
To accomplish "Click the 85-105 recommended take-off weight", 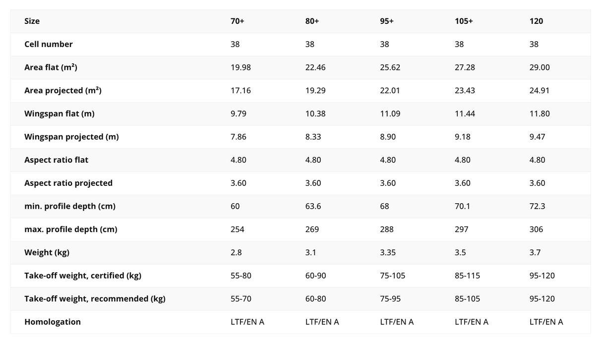I will [467, 299].
